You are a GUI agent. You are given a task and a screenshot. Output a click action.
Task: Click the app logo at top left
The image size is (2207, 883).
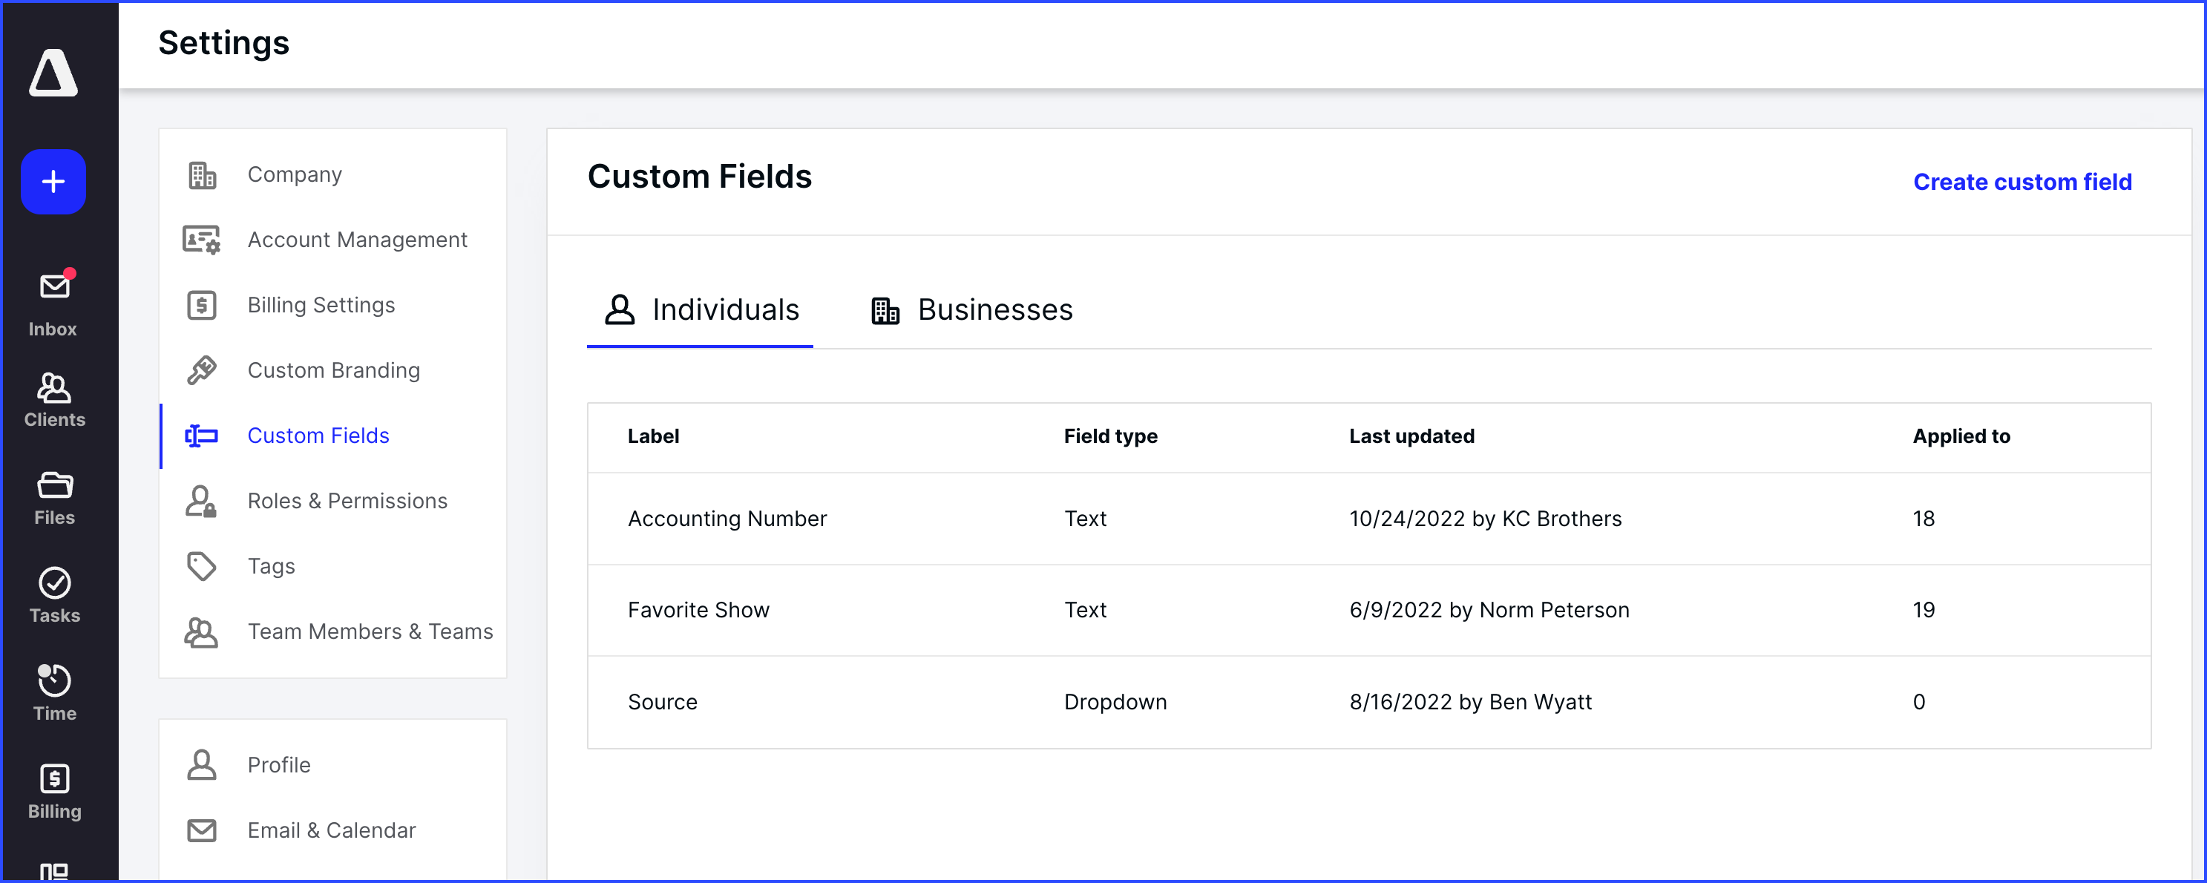coord(53,73)
